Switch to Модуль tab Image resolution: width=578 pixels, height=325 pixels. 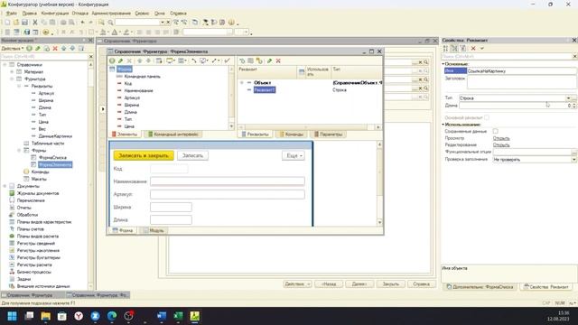point(153,231)
